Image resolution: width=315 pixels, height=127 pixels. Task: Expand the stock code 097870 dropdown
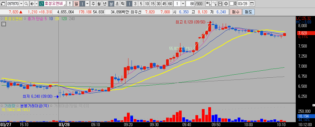coord(21,4)
